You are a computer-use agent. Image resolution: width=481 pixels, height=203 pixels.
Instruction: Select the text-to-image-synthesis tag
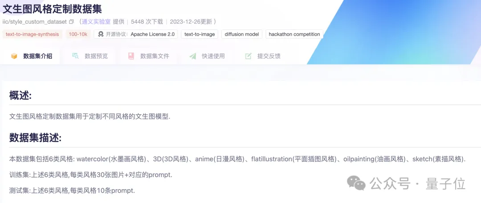pyautogui.click(x=32, y=34)
